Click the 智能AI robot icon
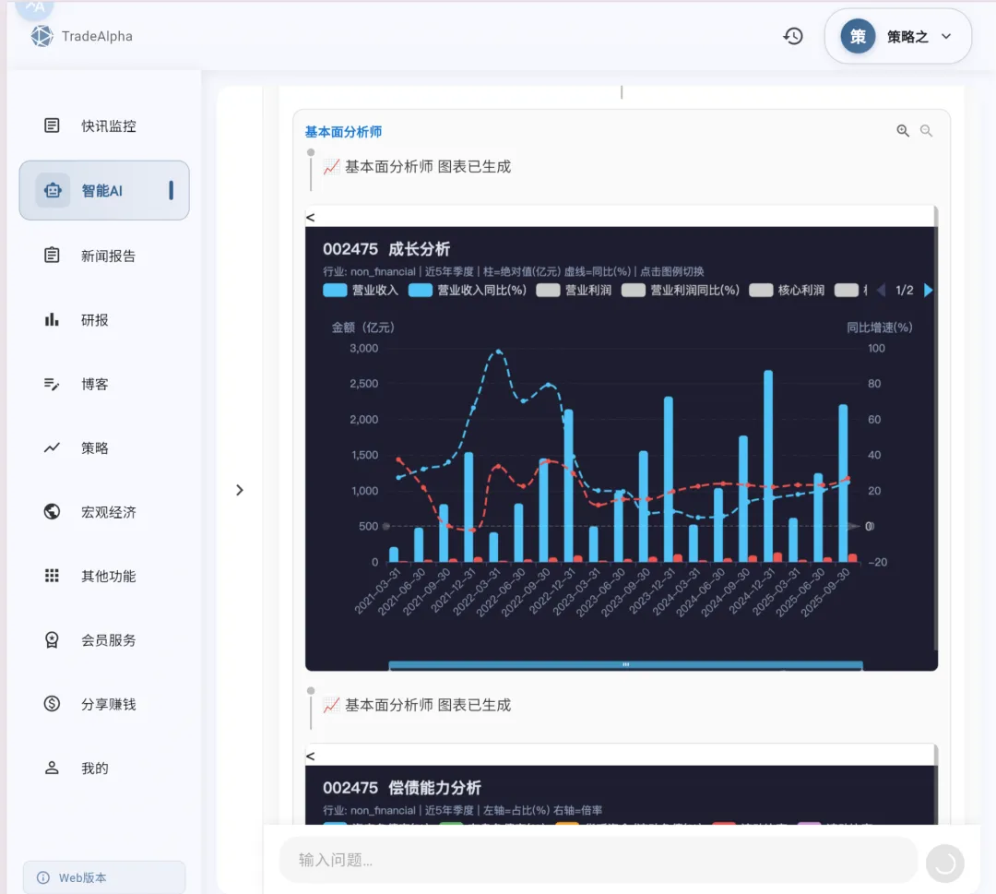The height and width of the screenshot is (894, 996). click(52, 190)
